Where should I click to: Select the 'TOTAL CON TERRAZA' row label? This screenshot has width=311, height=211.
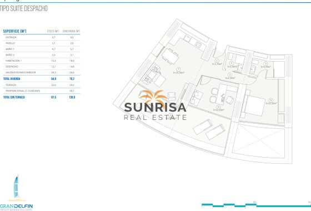[14, 97]
